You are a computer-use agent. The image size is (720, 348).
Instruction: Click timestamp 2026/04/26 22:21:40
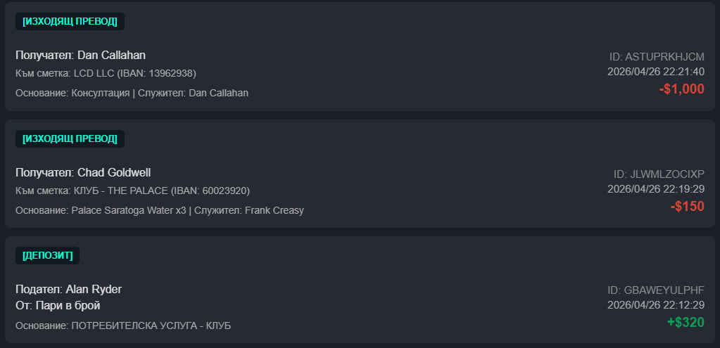point(656,72)
